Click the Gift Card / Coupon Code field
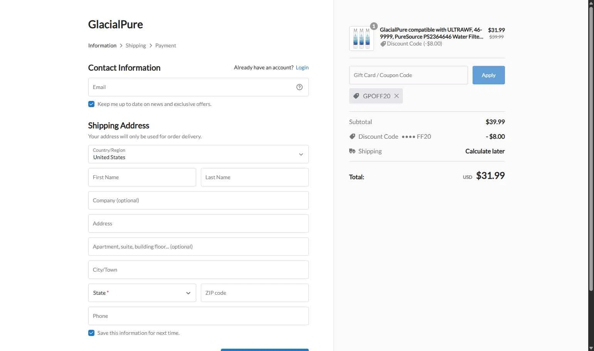This screenshot has width=594, height=351. point(409,75)
